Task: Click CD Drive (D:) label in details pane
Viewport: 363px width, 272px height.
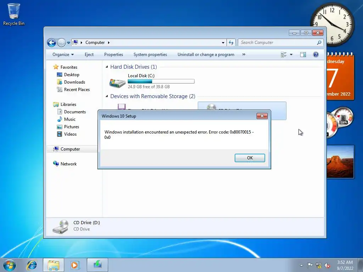Action: coord(86,222)
